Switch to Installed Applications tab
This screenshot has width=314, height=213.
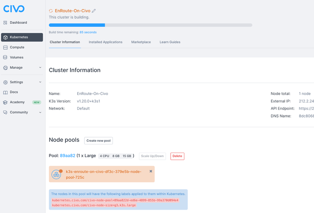coord(105,42)
